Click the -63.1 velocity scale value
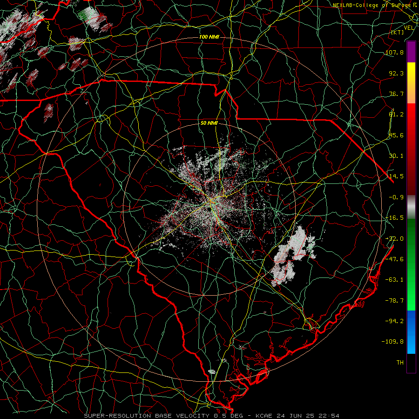Image resolution: width=419 pixels, height=419 pixels. [x=395, y=280]
